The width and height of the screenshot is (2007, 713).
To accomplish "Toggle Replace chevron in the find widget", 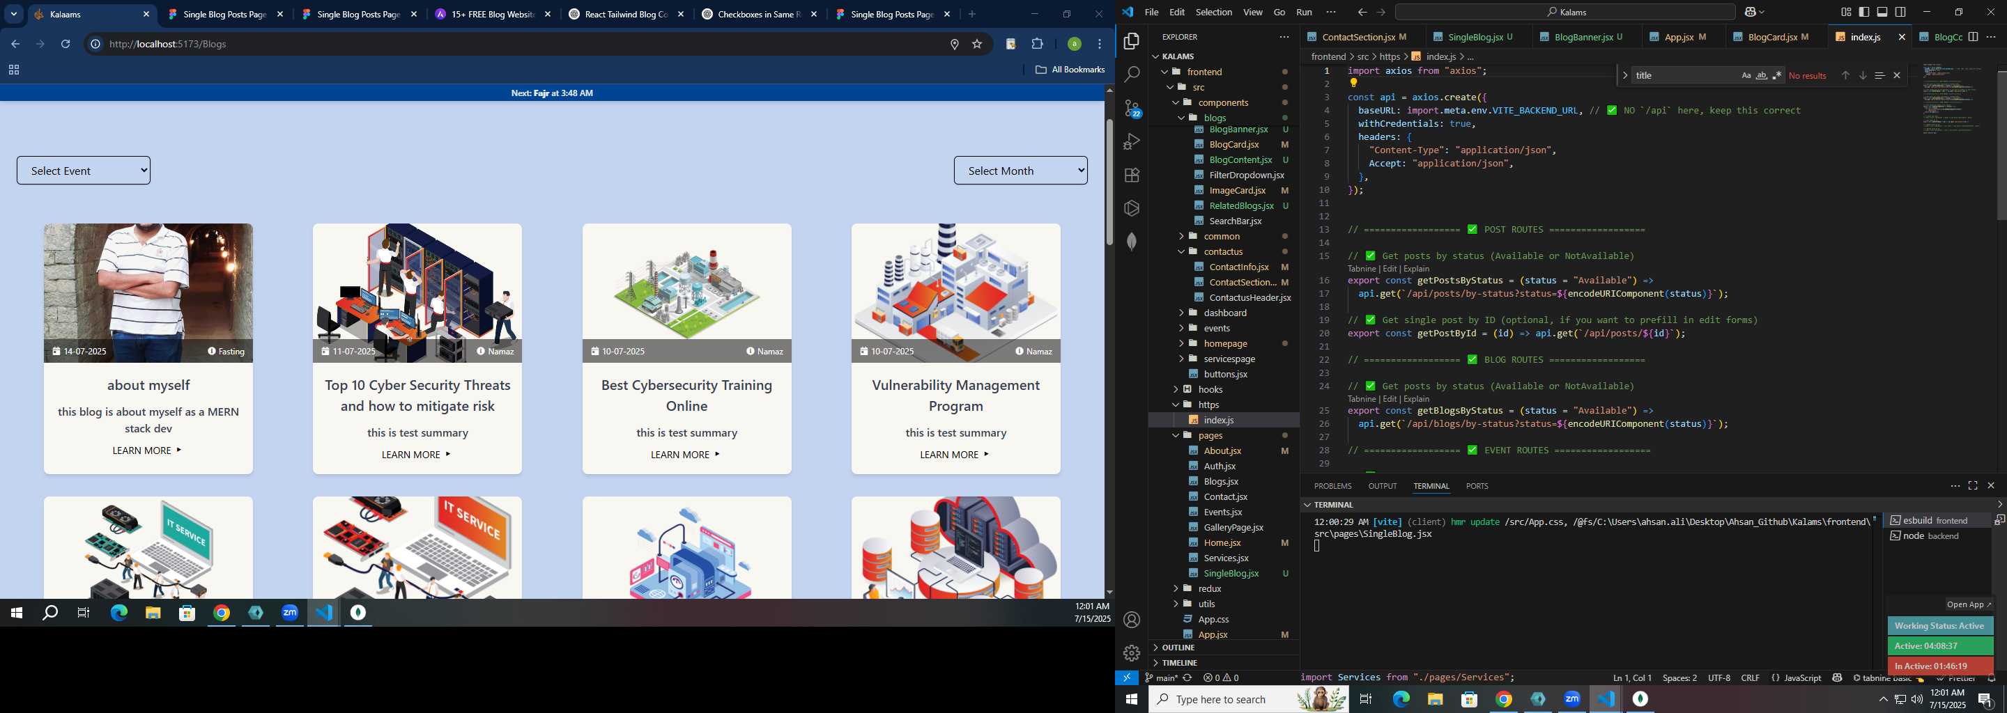I will pyautogui.click(x=1624, y=75).
